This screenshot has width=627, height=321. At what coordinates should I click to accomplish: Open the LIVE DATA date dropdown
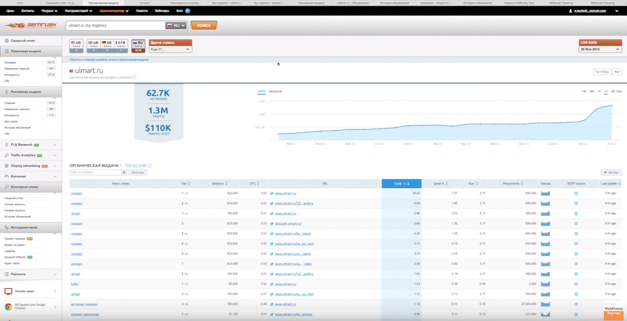600,49
